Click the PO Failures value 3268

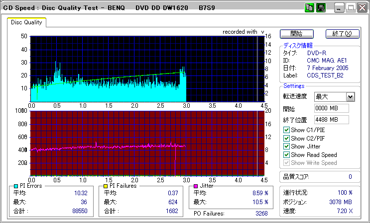coord(261,214)
